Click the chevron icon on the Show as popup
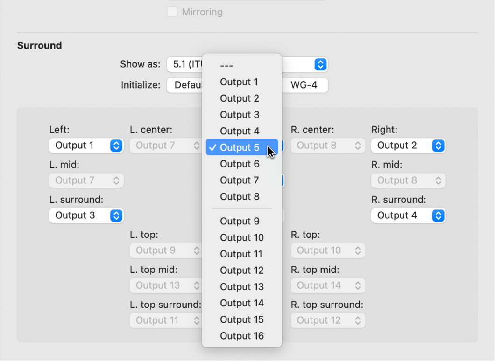This screenshot has width=495, height=361. pyautogui.click(x=320, y=64)
